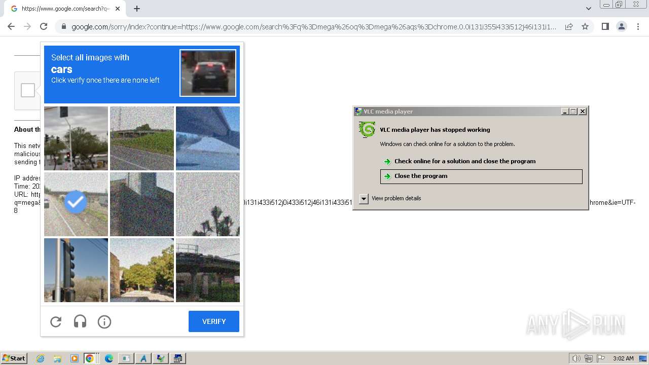
Task: Select captcha tile with traffic signal pole
Action: [76, 270]
